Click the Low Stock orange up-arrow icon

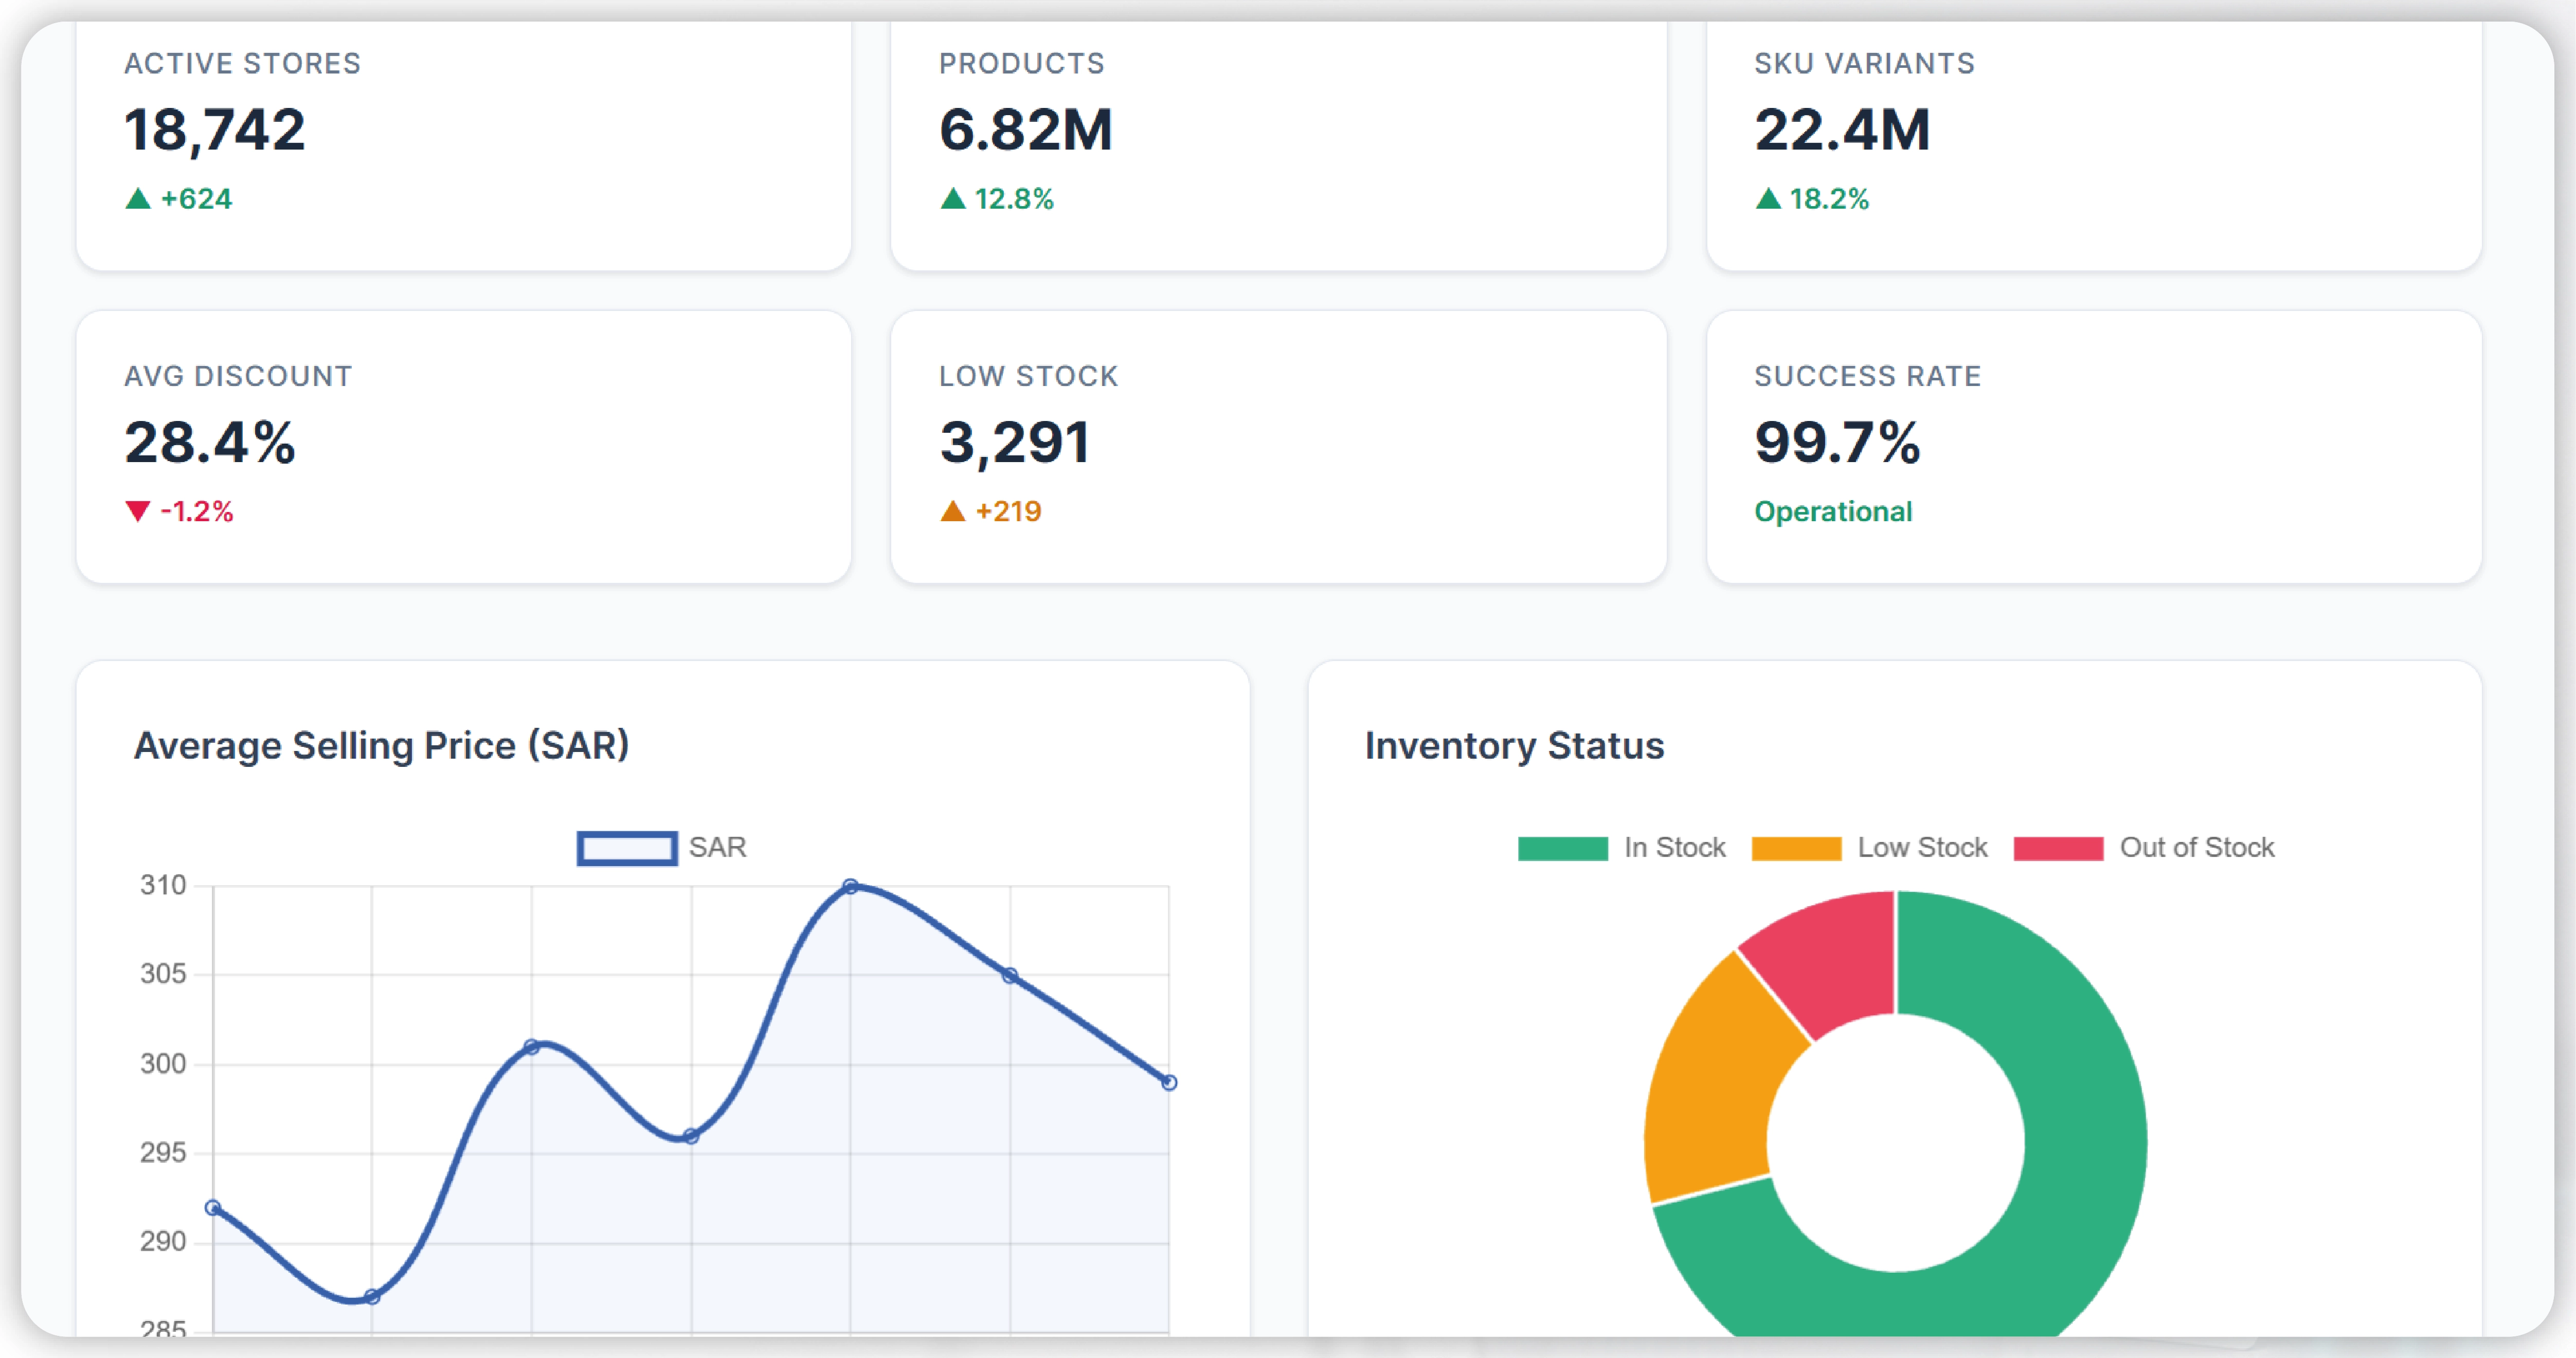tap(953, 511)
